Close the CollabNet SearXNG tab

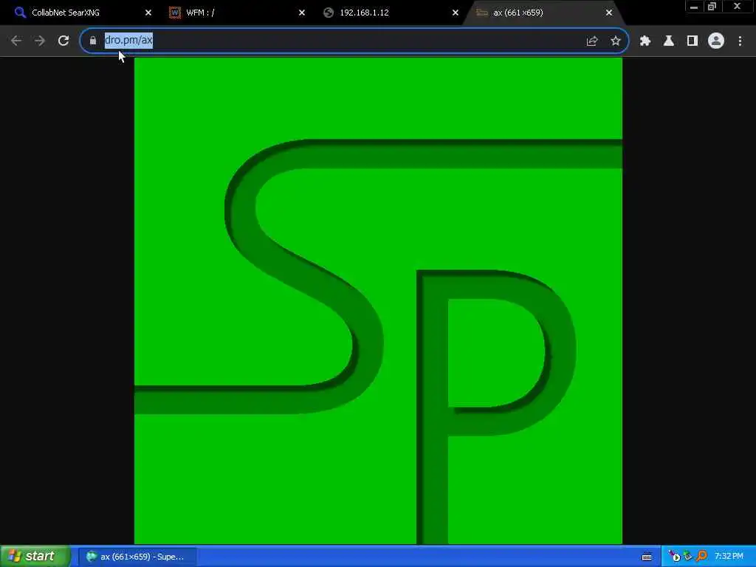click(148, 13)
